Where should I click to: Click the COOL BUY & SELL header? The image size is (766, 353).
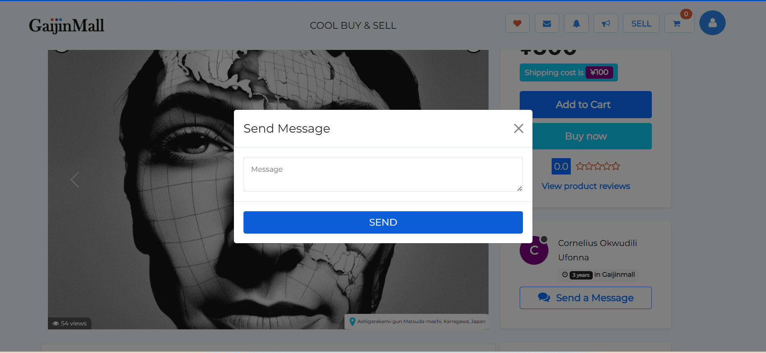(x=353, y=25)
